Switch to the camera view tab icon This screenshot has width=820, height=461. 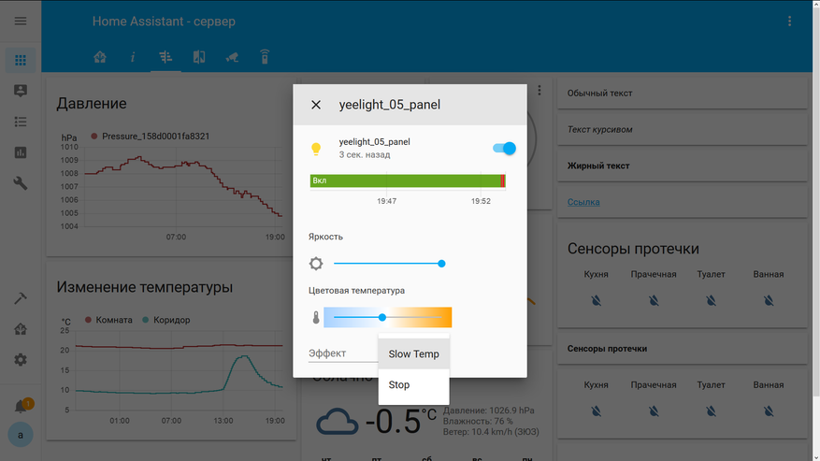pos(232,56)
